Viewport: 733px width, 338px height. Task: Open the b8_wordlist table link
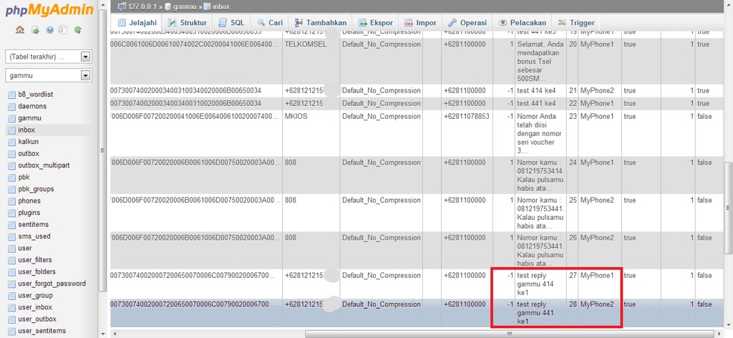click(36, 95)
